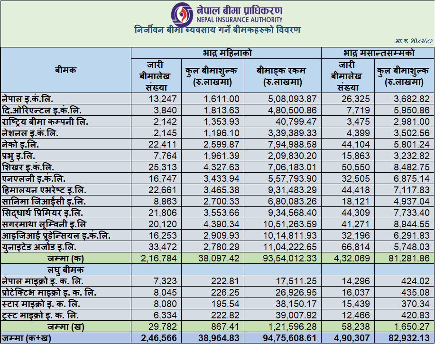Select the बीमक column header cell

65,70
